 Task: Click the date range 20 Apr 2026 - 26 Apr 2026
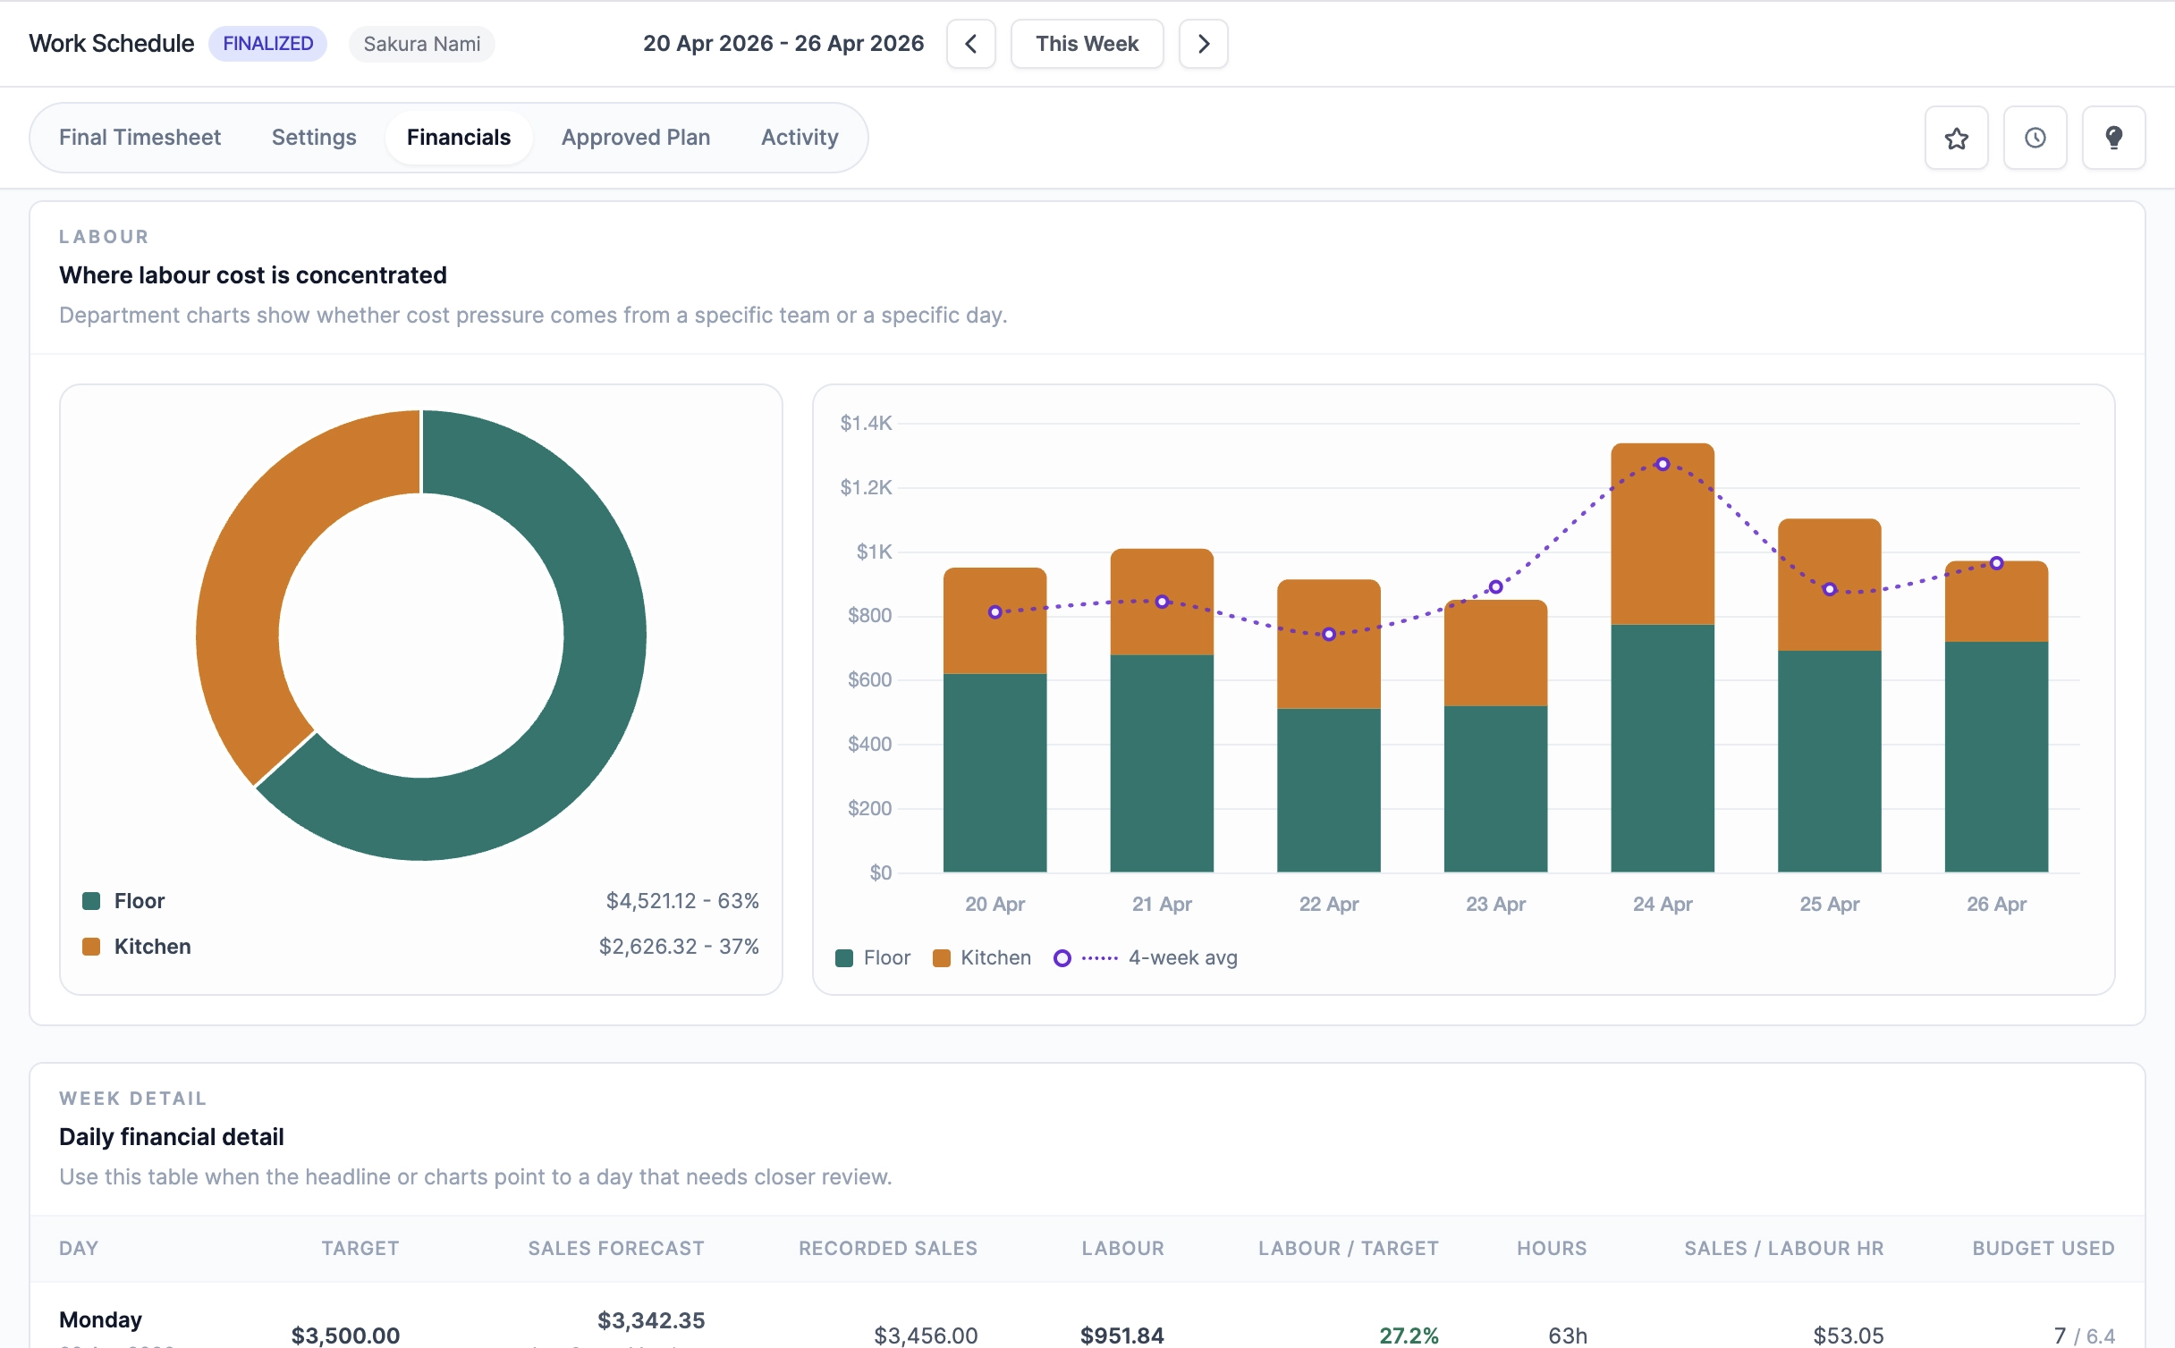tap(783, 44)
